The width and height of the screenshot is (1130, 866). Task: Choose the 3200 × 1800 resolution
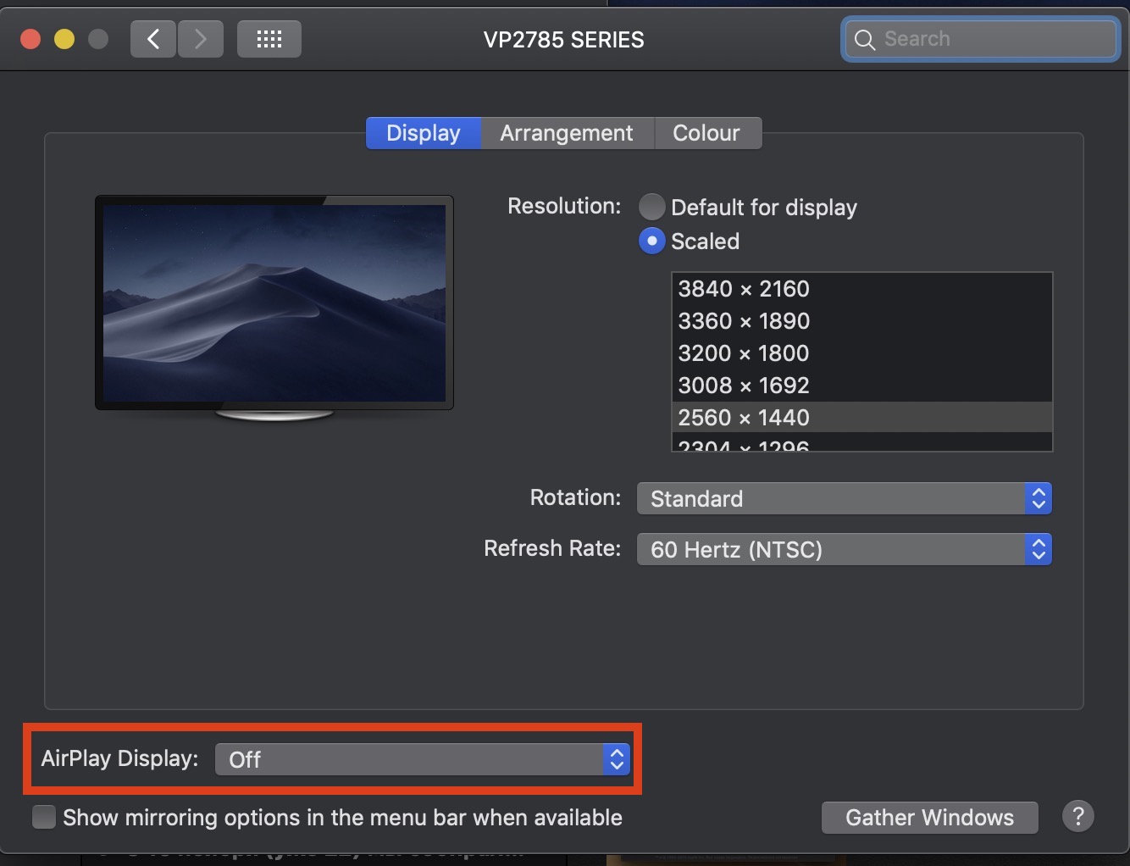[x=861, y=353]
